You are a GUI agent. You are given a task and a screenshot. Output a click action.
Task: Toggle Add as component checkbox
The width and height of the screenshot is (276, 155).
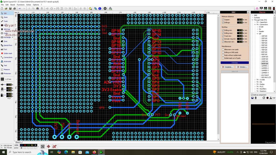click(x=252, y=95)
